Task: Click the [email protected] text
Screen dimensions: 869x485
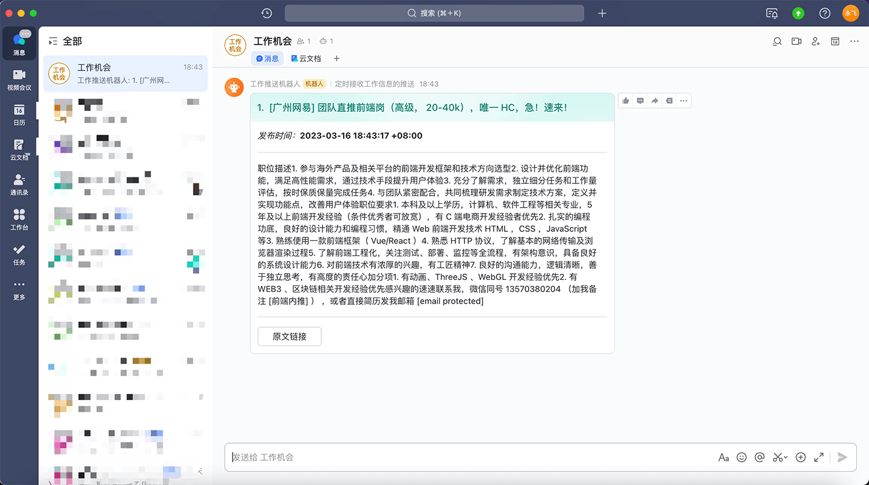Action: (450, 301)
